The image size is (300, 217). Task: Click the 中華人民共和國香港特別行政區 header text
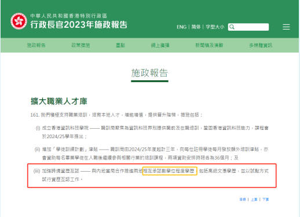pos(69,16)
